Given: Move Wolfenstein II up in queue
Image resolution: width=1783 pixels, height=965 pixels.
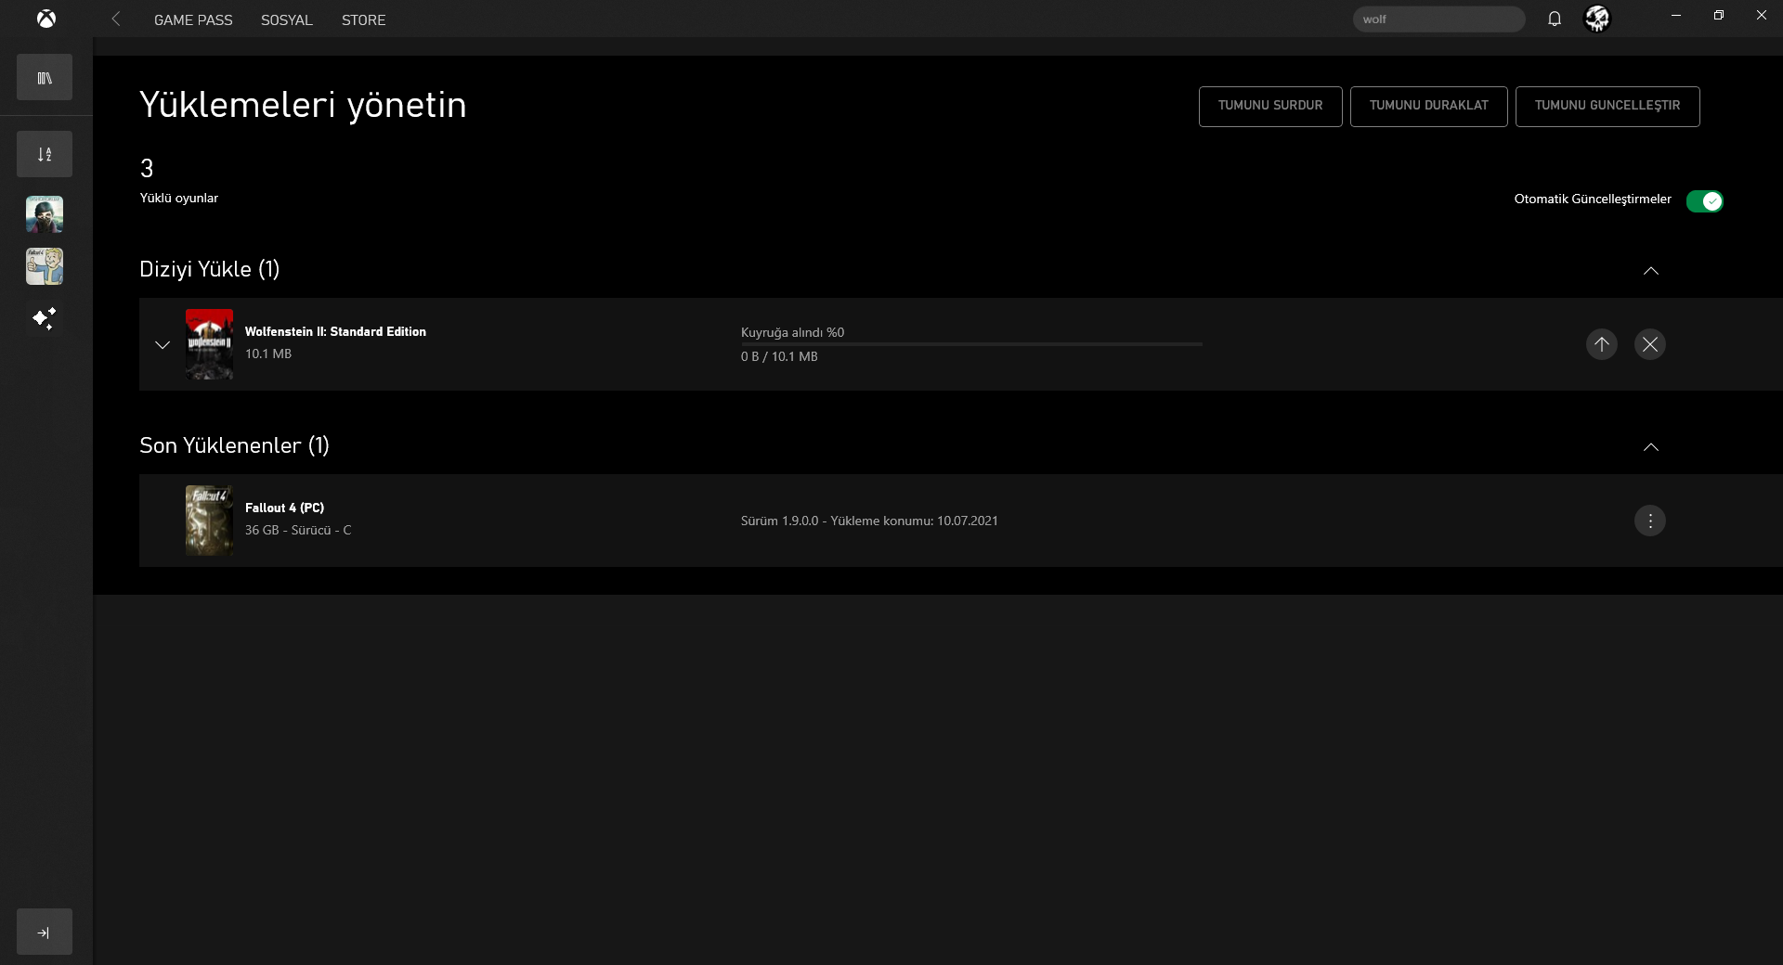Looking at the screenshot, I should coord(1602,344).
